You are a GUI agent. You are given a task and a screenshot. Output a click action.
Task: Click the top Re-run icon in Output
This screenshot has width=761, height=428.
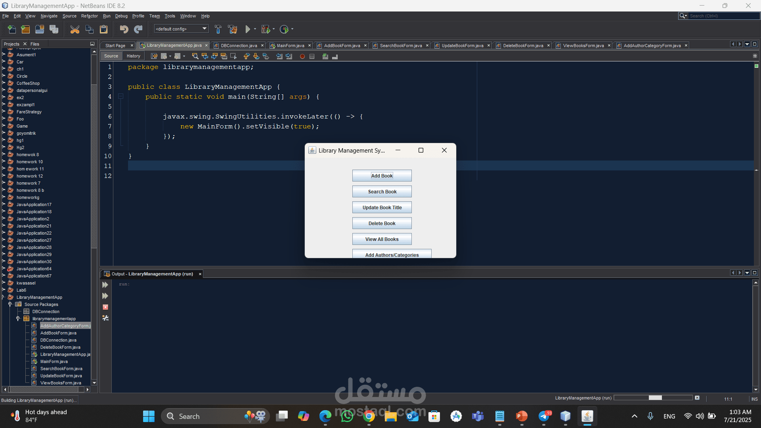click(x=105, y=285)
